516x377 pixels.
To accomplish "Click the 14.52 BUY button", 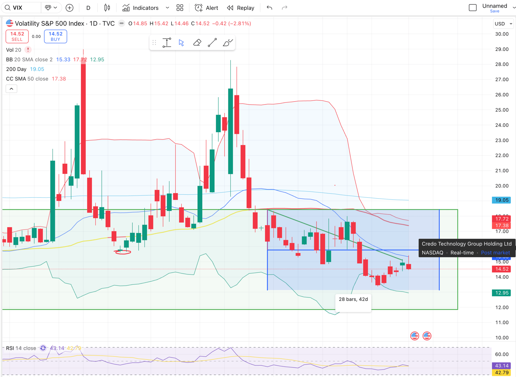I will (x=55, y=36).
